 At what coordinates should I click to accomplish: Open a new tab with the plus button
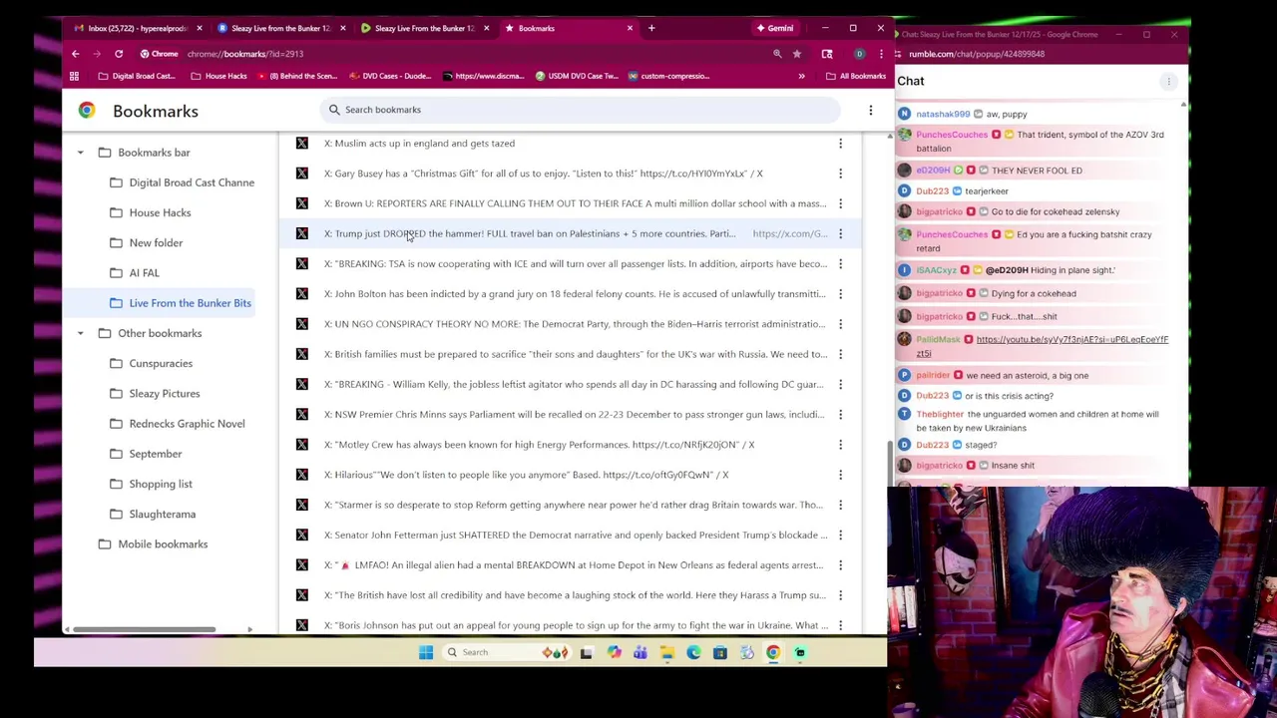(651, 28)
